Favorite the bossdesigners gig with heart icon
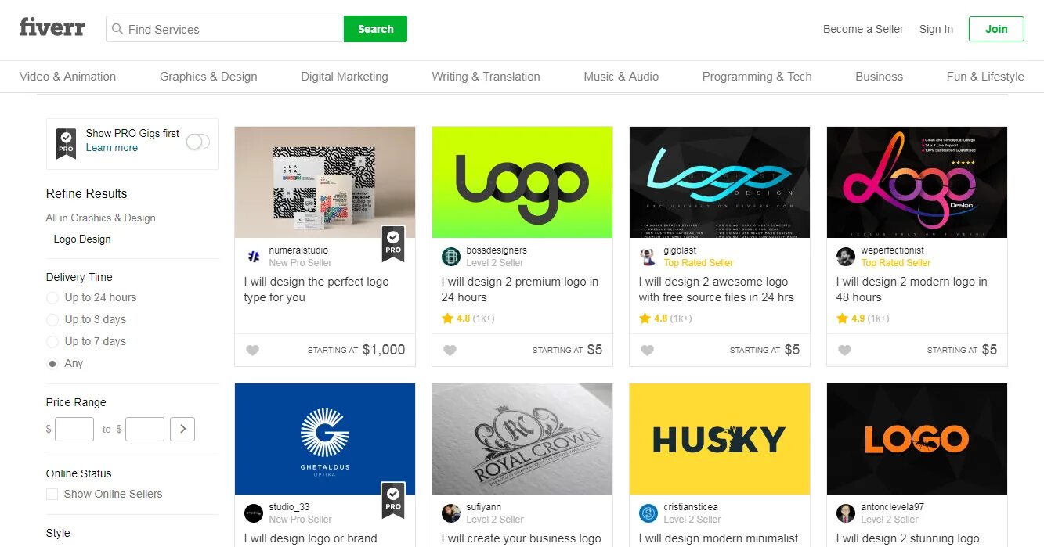Viewport: 1044px width, 547px height. point(450,351)
